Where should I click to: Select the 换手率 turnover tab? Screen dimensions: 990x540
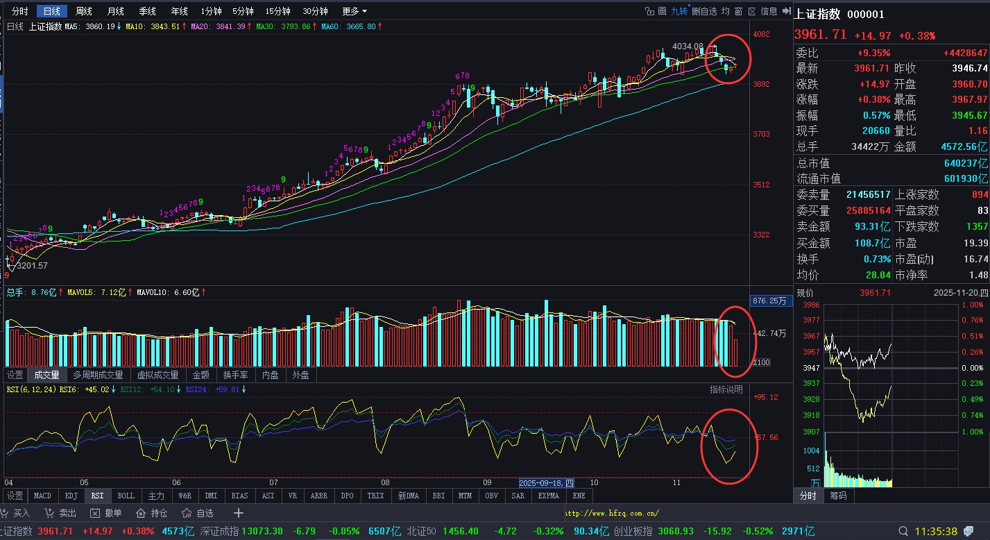click(236, 375)
